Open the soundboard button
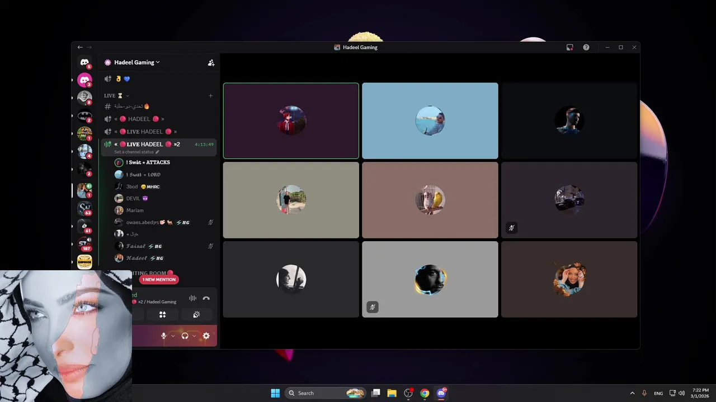The image size is (716, 402). tap(196, 314)
